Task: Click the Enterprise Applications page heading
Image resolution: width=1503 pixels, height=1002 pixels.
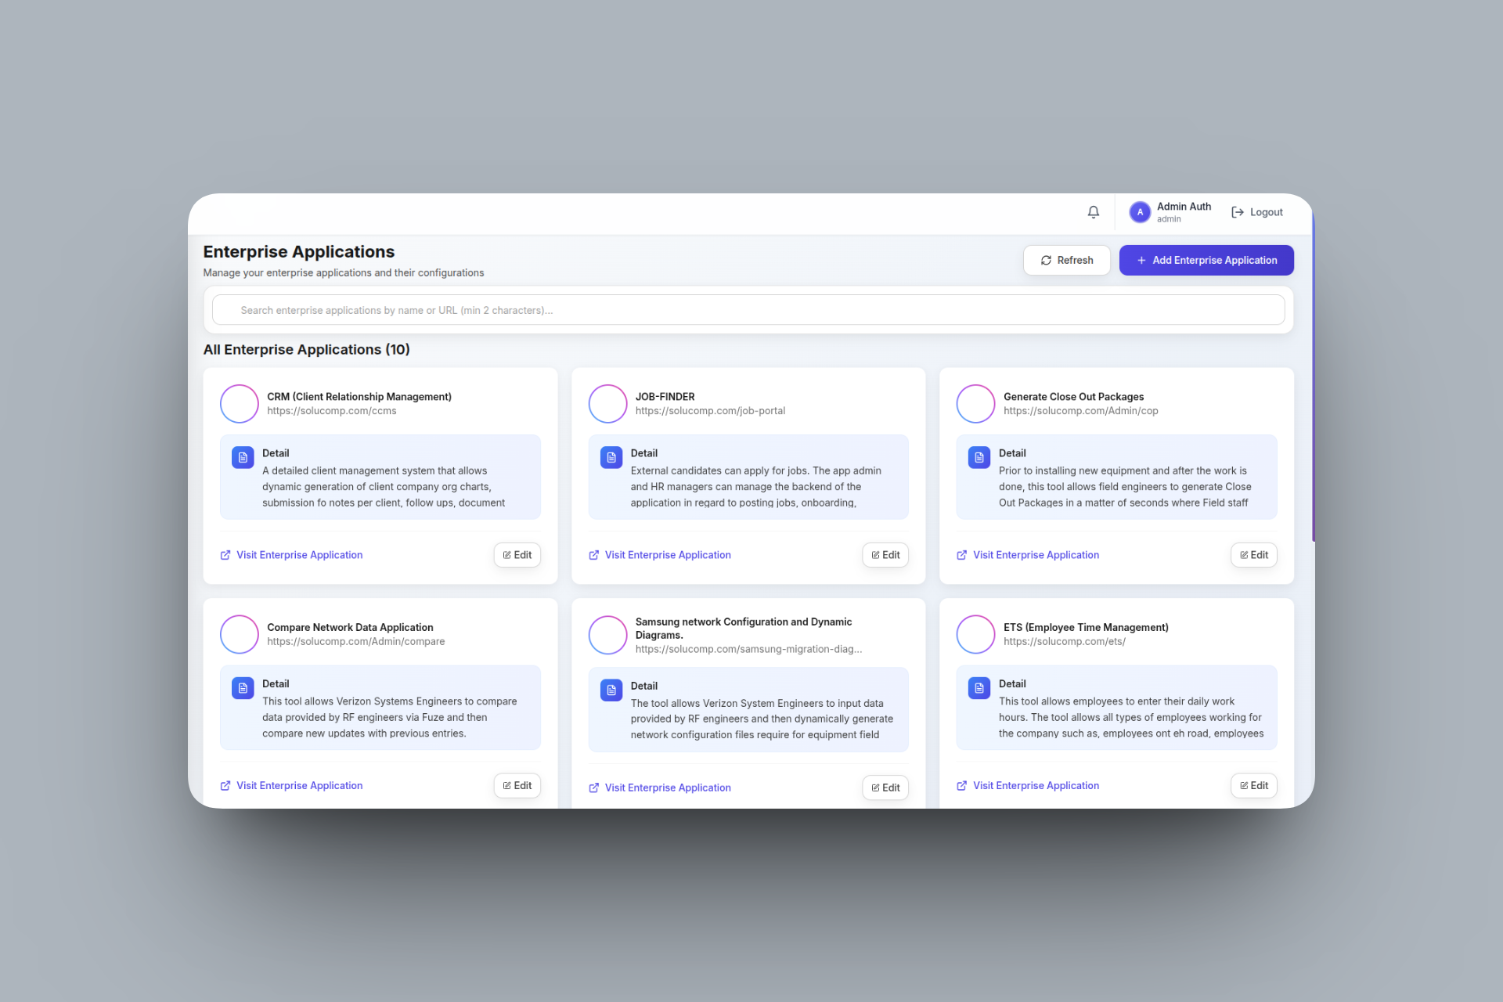Action: [x=299, y=252]
